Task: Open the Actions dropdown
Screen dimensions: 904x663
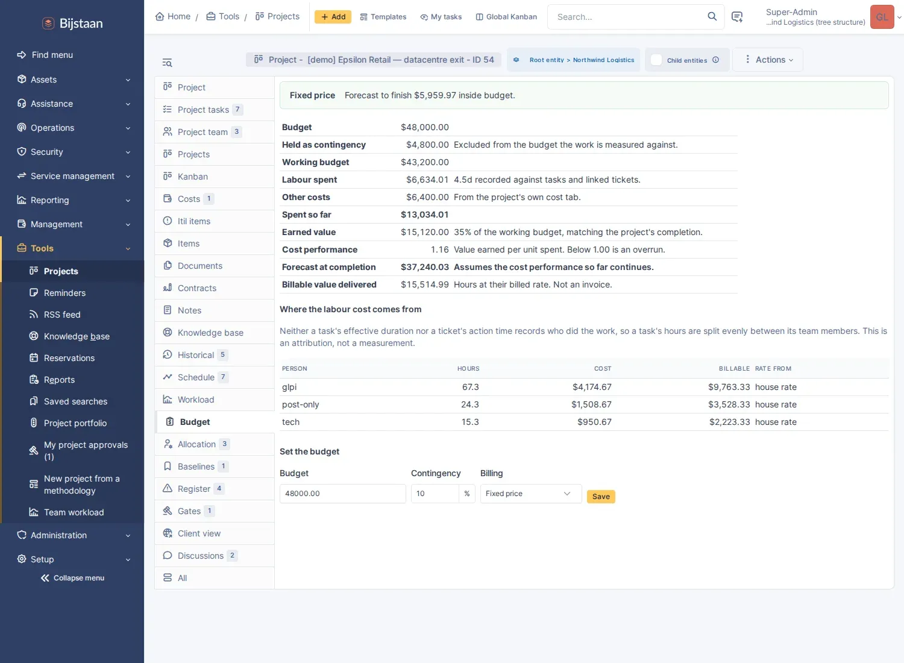Action: click(768, 60)
